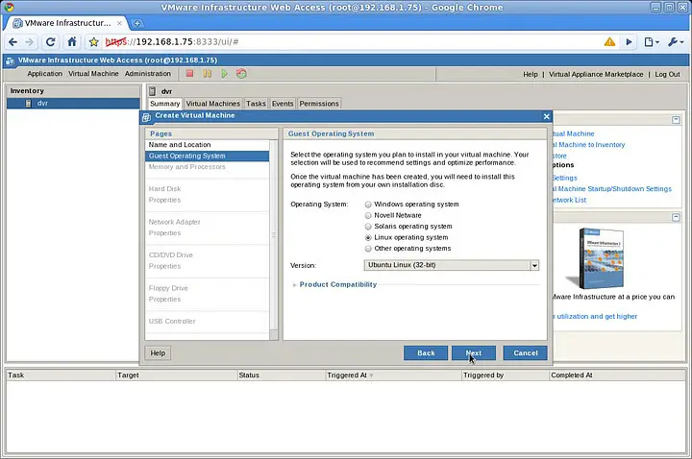The width and height of the screenshot is (692, 459).
Task: Collapse the lower right promotional panel
Action: (x=676, y=217)
